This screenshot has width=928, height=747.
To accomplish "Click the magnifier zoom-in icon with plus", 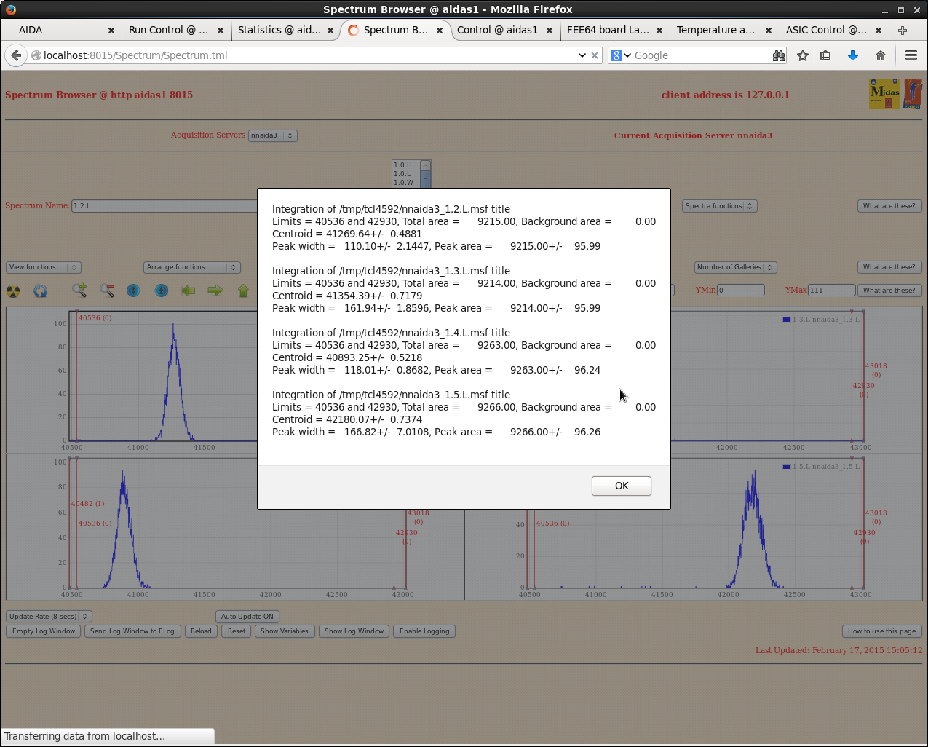I will pos(79,290).
